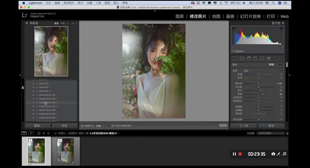Go forward with filmstrip right arrow
310x168 pixels.
[x=48, y=133]
